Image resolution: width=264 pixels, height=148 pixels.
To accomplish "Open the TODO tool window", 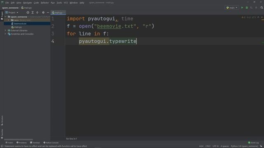I will (9, 143).
